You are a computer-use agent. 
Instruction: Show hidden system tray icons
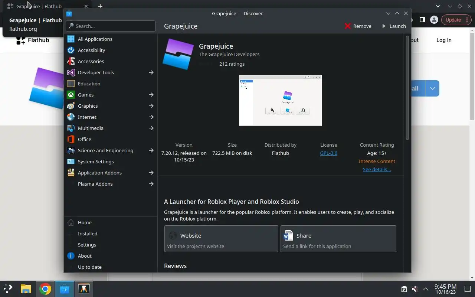tap(426, 289)
